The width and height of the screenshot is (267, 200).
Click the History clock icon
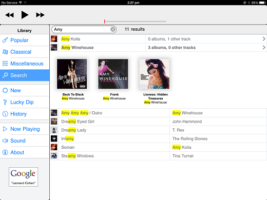[5, 114]
